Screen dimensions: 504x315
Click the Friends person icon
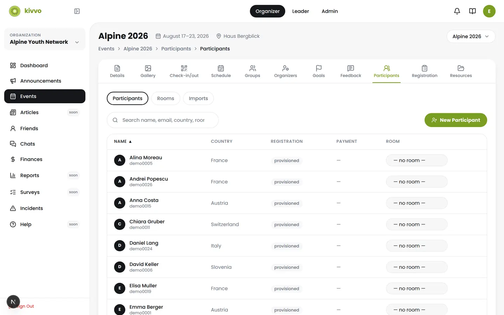click(x=13, y=128)
